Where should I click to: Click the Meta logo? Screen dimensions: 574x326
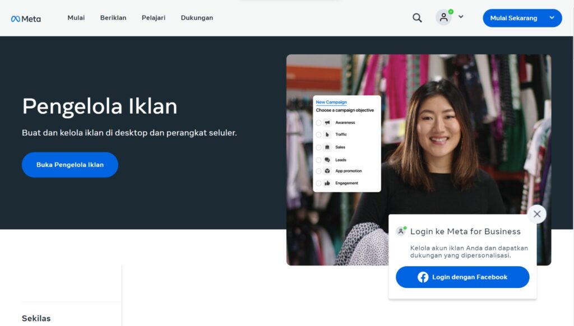(x=25, y=18)
